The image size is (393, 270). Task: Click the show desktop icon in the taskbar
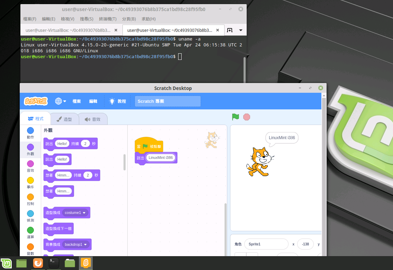[x=21, y=263]
